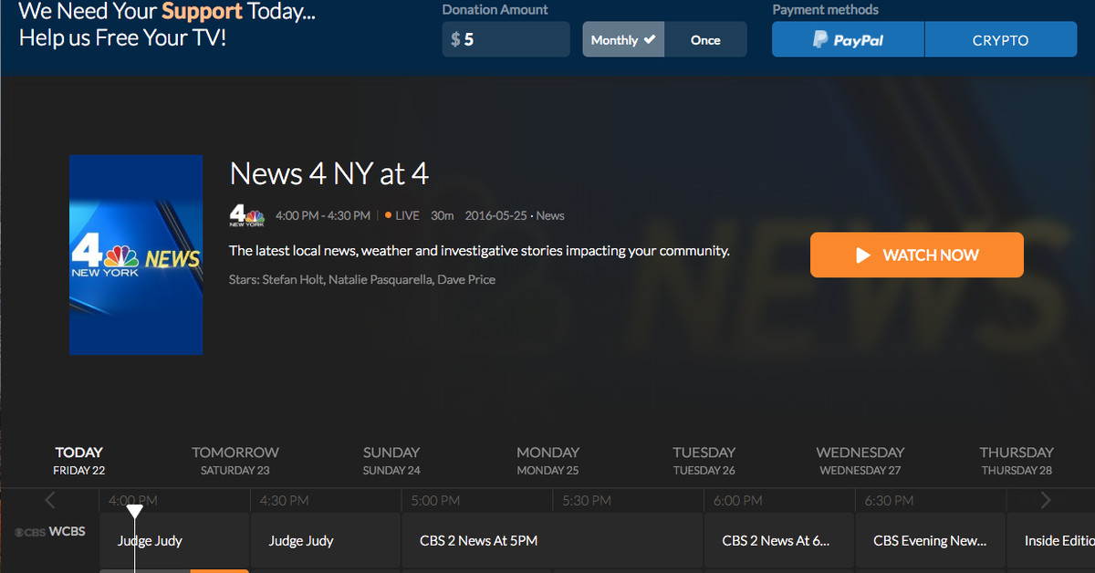Select Once donation frequency
The height and width of the screenshot is (573, 1095).
pos(705,40)
